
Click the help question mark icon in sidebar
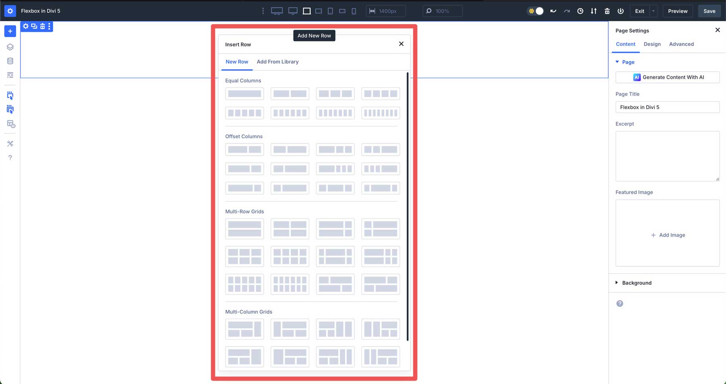tap(10, 157)
